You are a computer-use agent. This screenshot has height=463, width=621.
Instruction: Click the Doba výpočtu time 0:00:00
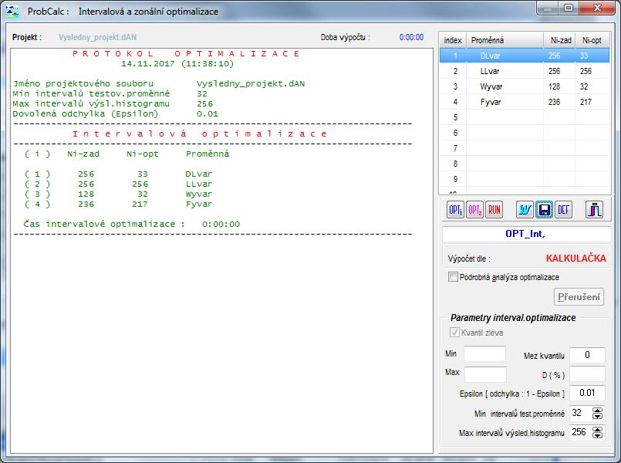pyautogui.click(x=411, y=37)
